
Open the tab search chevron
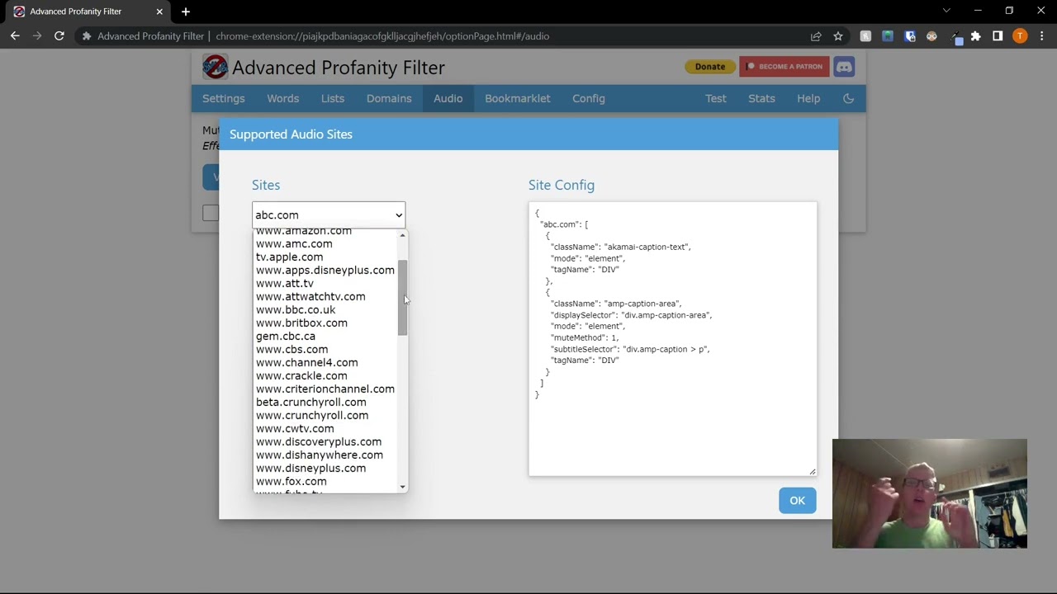click(x=946, y=12)
